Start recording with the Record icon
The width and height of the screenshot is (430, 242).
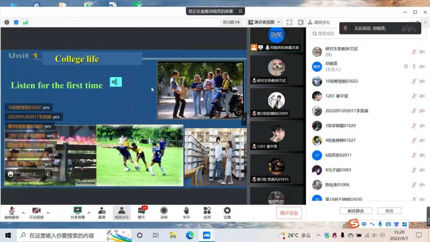click(164, 211)
